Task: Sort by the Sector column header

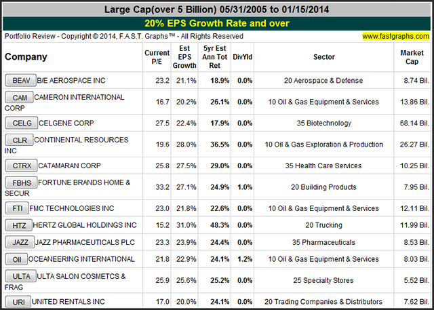Action: 323,58
